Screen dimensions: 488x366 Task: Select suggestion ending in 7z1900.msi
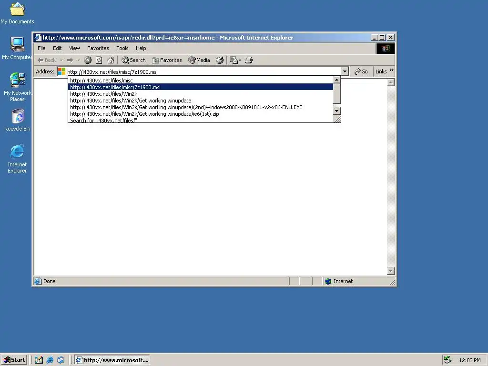[x=201, y=87]
